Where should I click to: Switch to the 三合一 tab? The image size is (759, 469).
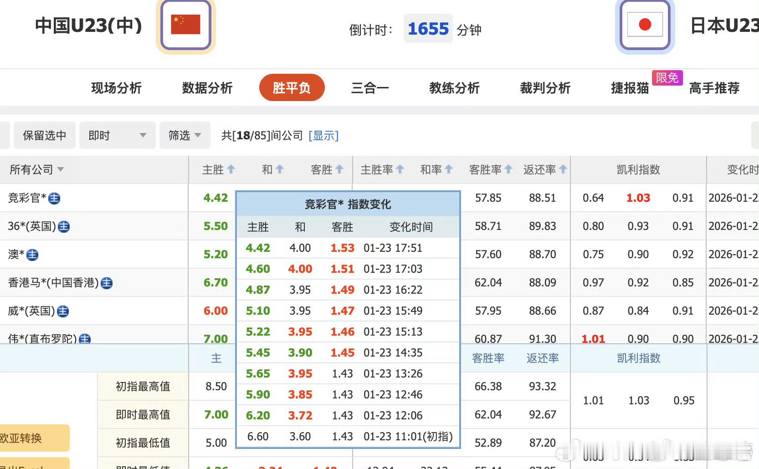click(x=369, y=88)
